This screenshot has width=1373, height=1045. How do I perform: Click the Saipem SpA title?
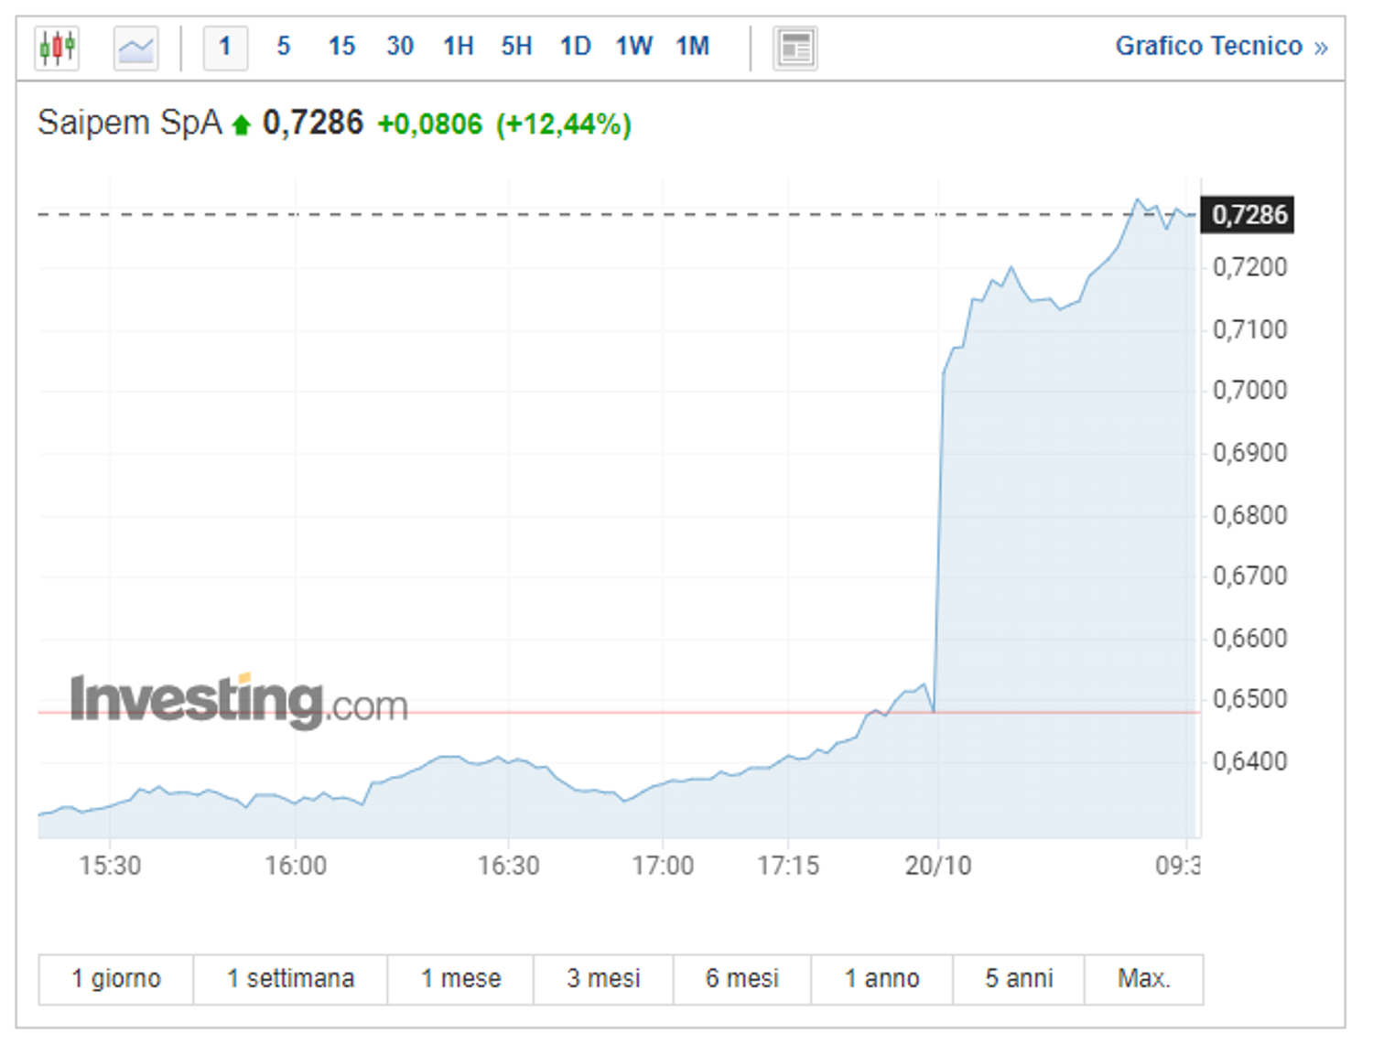(x=129, y=123)
